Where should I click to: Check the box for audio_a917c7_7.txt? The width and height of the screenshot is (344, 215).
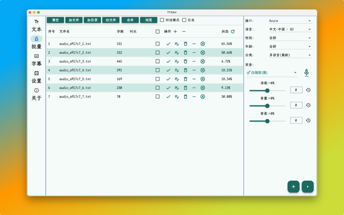point(157,96)
